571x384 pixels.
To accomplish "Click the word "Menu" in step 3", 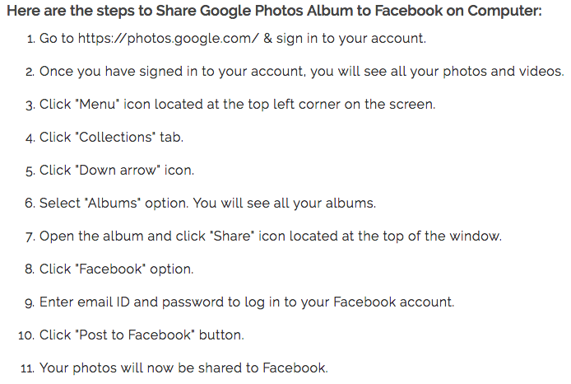I will 97,105.
